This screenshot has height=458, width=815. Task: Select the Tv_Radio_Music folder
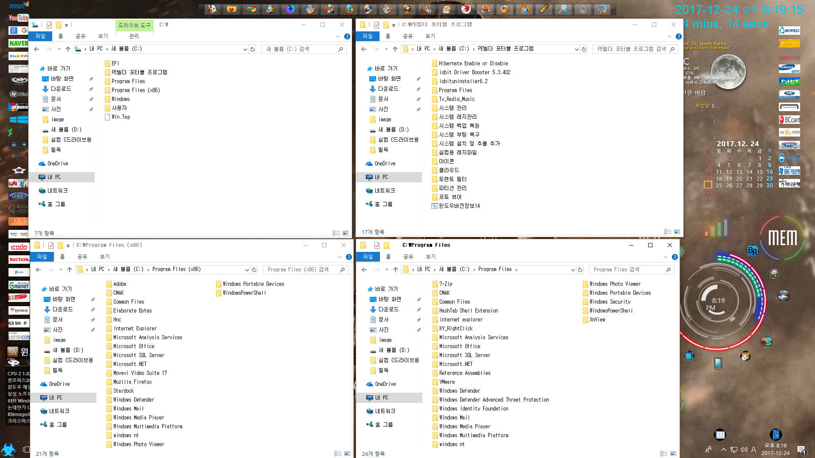click(456, 99)
